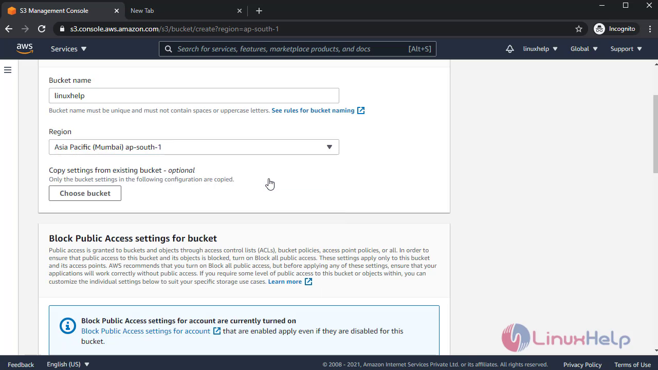Click the address bar URL
The height and width of the screenshot is (370, 658).
pos(174,29)
